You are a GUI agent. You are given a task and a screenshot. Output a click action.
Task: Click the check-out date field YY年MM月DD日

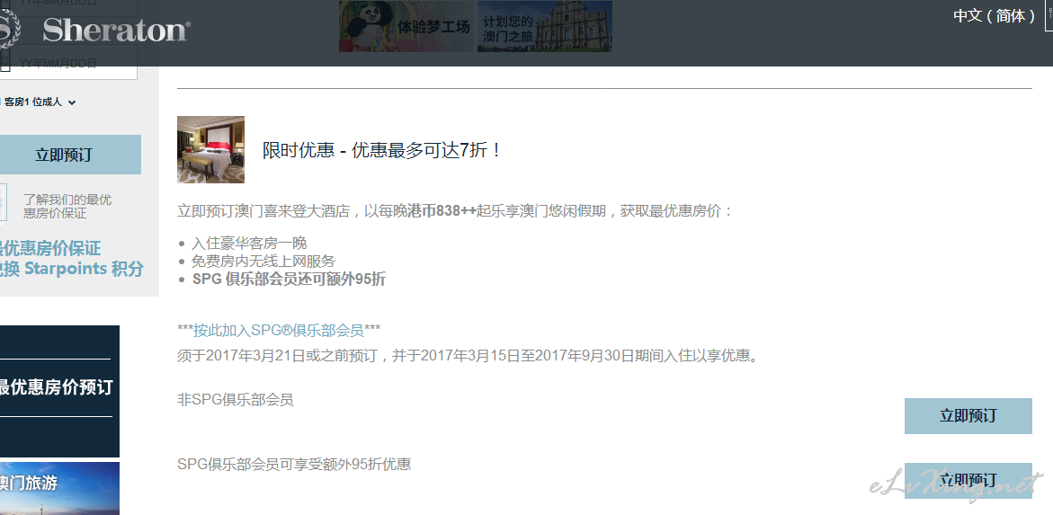click(68, 63)
